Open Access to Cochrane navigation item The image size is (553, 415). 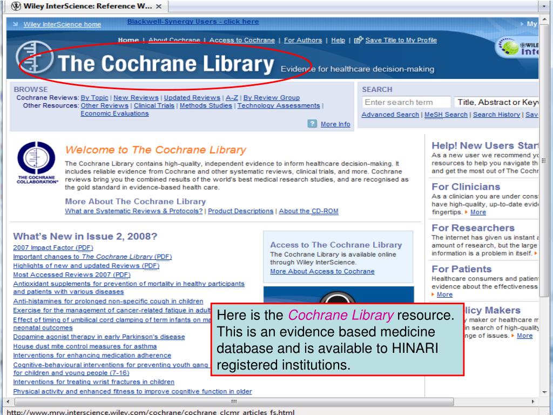242,40
